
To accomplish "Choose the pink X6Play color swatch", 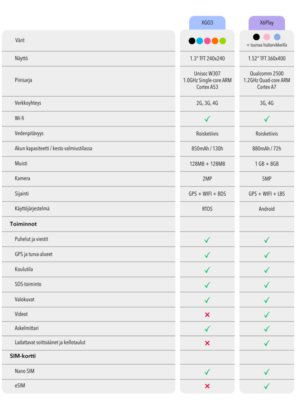I will [267, 37].
